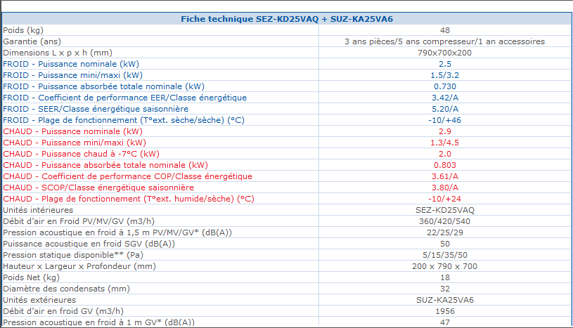573x328 pixels.
Task: Select 'FROID - Puissance nominale (kW)' label
Action: tap(71, 64)
